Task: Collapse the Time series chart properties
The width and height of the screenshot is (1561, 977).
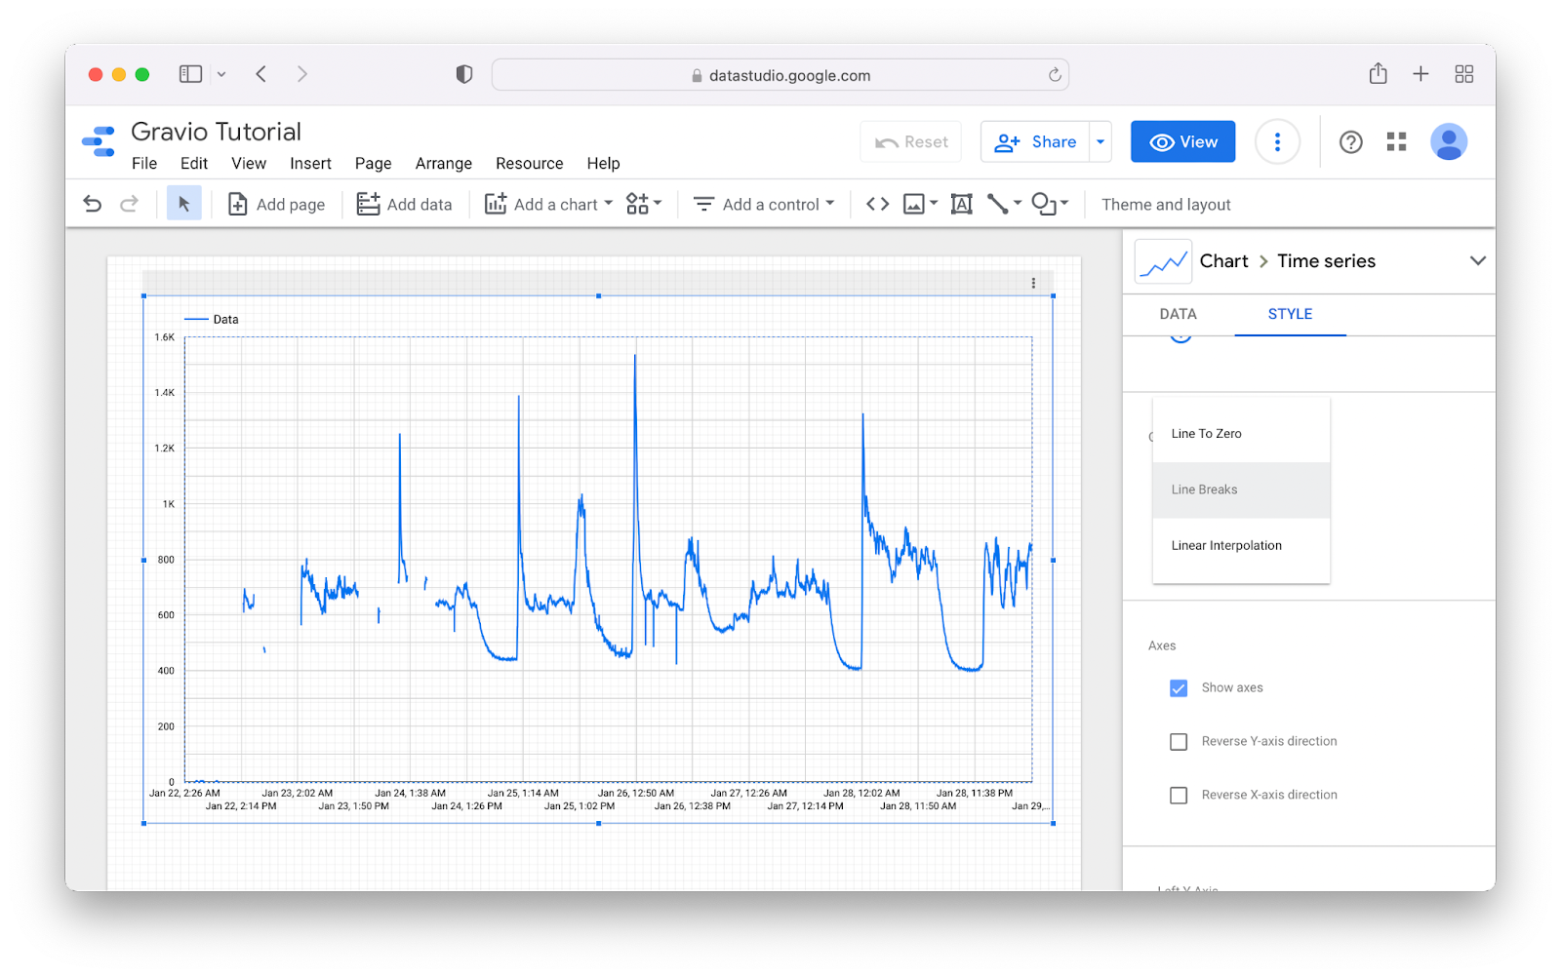Action: click(x=1478, y=260)
